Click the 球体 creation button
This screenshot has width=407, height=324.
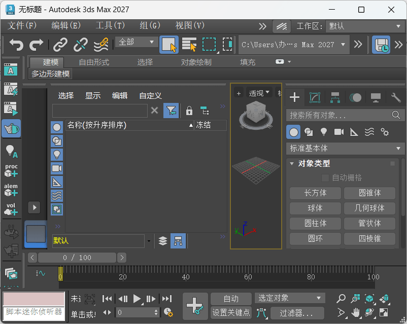[x=315, y=208]
